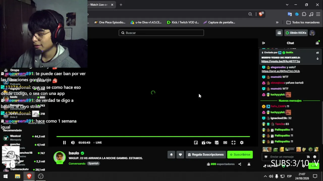Open File Explorer from taskbar
The width and height of the screenshot is (323, 181).
(x=17, y=176)
